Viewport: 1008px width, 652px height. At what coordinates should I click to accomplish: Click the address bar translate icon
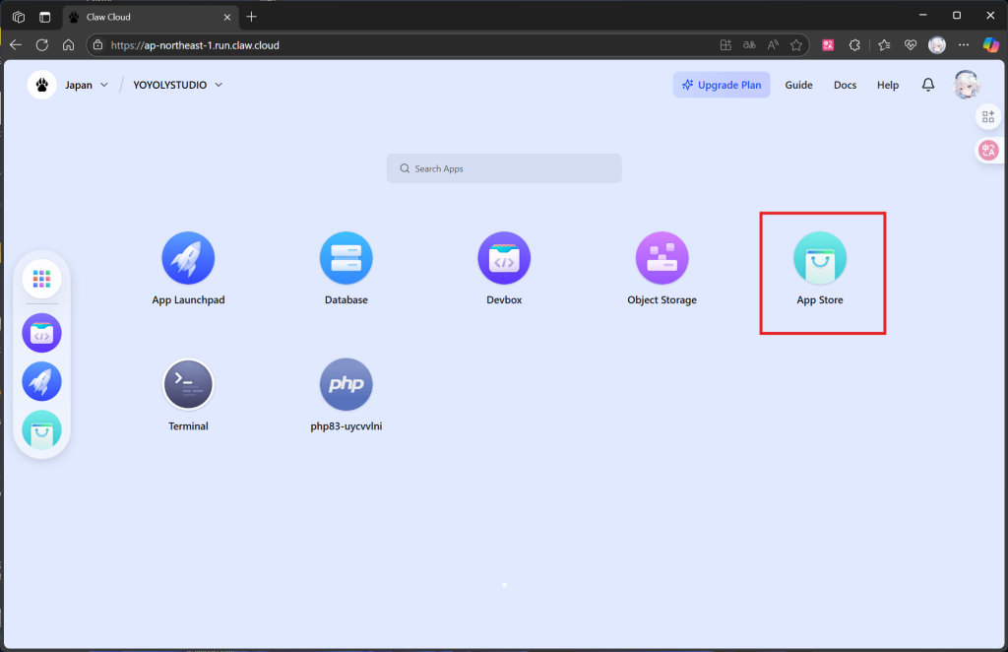coord(749,45)
